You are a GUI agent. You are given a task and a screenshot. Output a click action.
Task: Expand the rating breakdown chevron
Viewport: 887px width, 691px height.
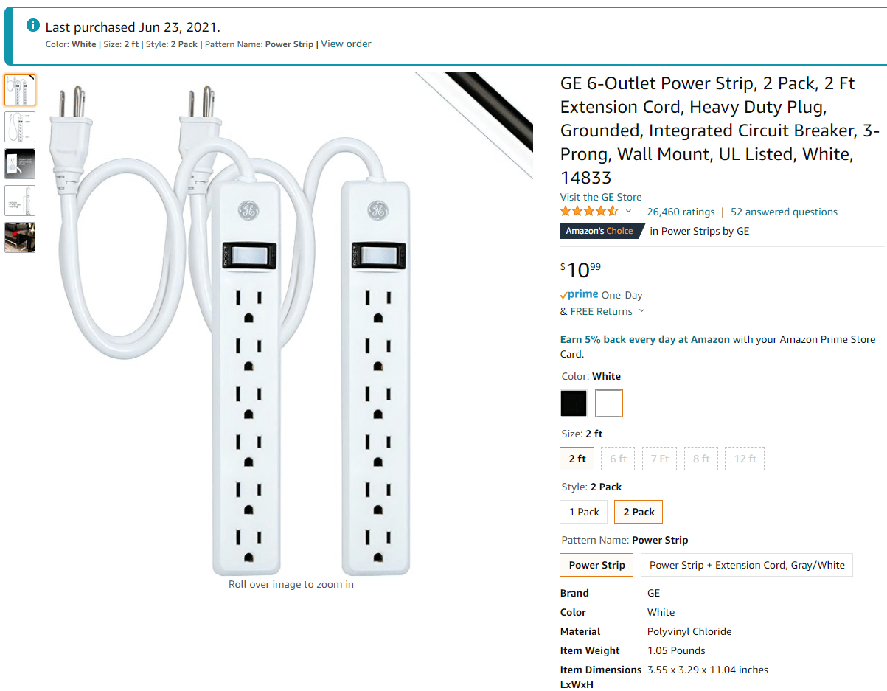(x=628, y=212)
